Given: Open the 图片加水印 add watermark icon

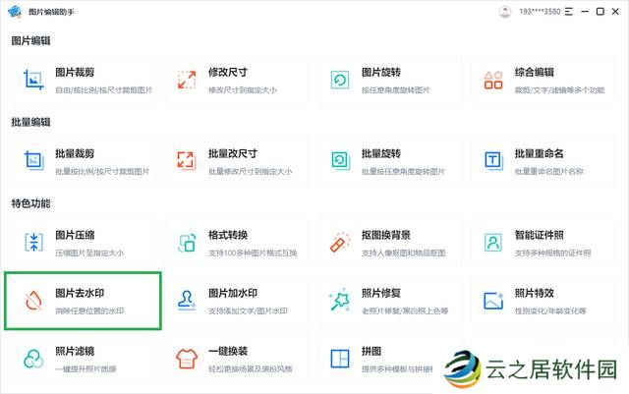Looking at the screenshot, I should pyautogui.click(x=186, y=300).
